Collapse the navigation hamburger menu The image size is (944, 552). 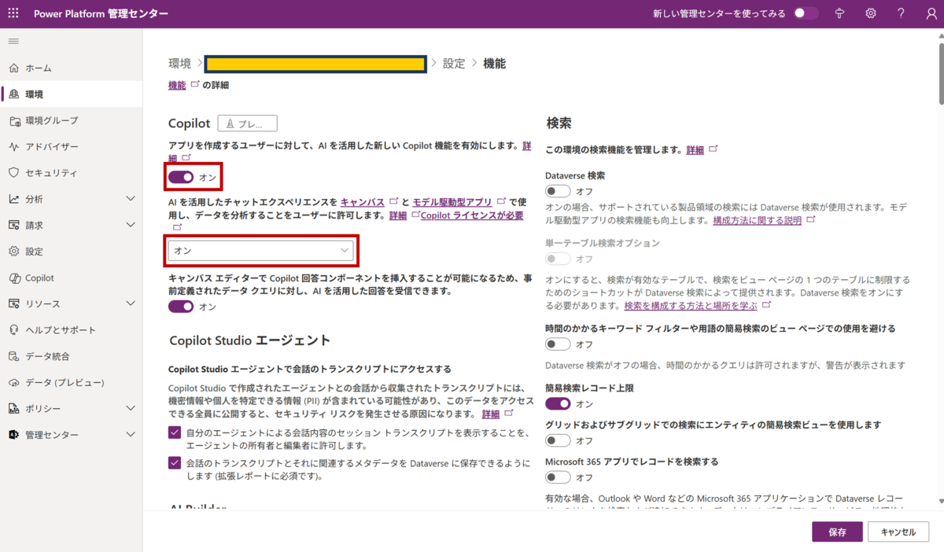(13, 41)
